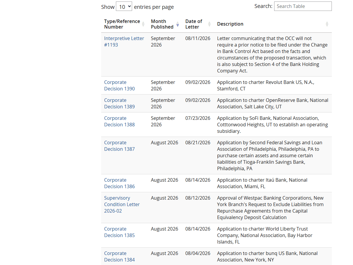Image resolution: width=353 pixels, height=265 pixels.
Task: Select 'September 2026' in Interpretive Letter #1193 row
Action: pos(163,42)
